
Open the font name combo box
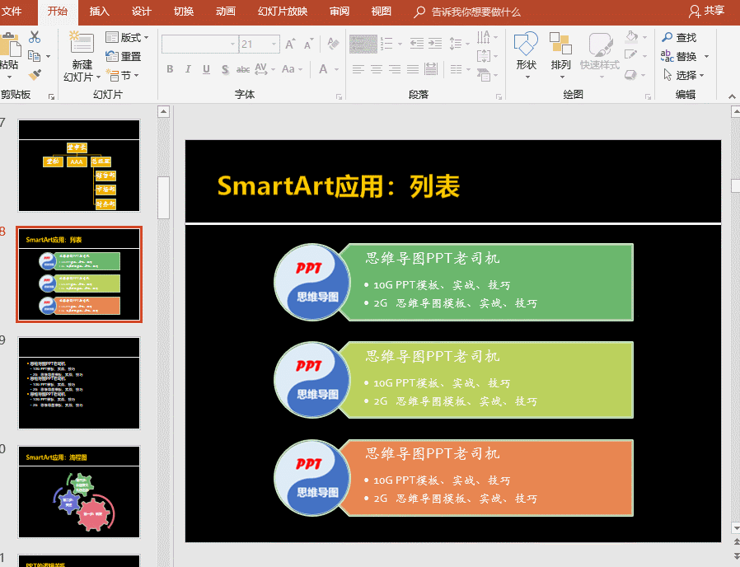click(199, 44)
